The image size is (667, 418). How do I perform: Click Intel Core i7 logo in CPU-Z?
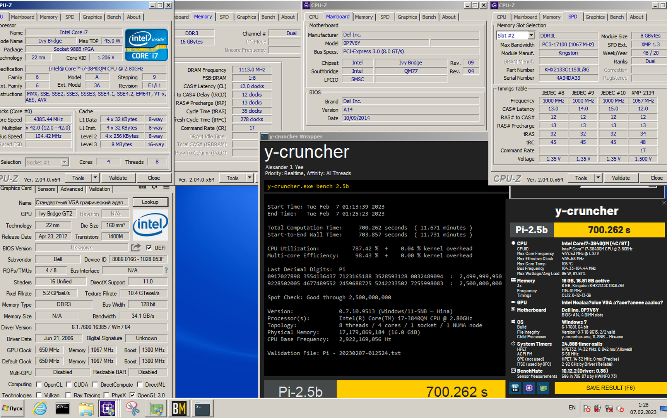pos(146,45)
